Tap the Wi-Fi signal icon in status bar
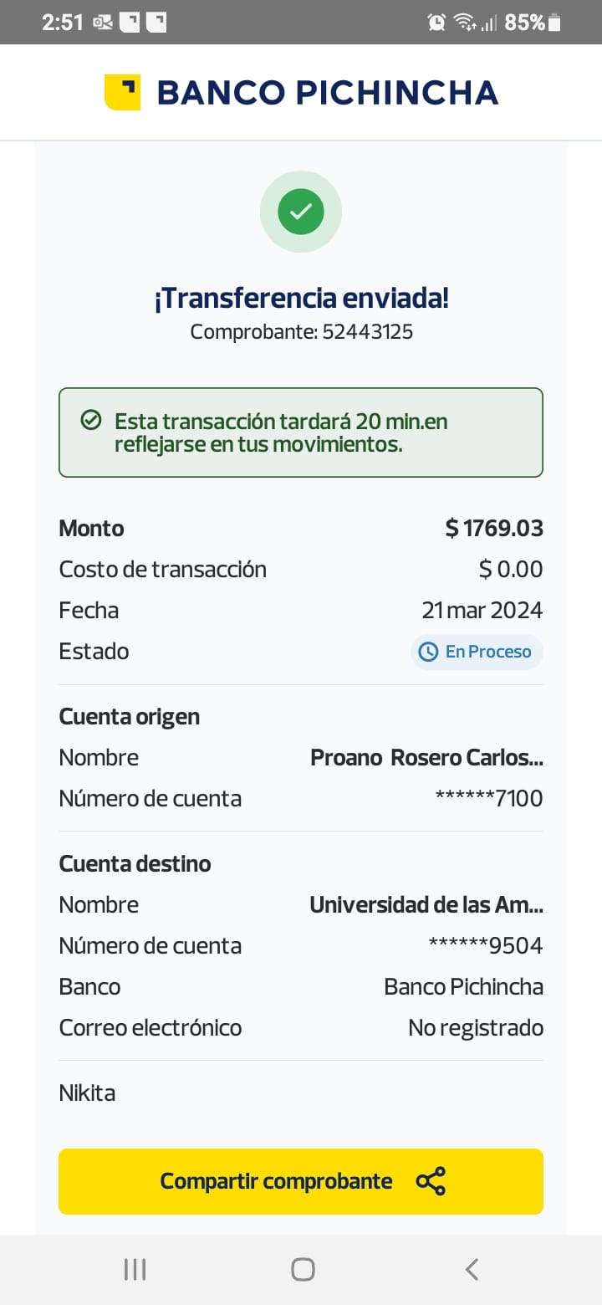The height and width of the screenshot is (1305, 602). pos(465,23)
